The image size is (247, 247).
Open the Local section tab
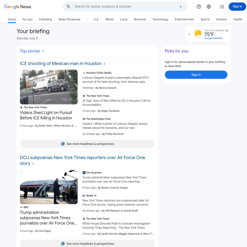pyautogui.click(x=123, y=19)
